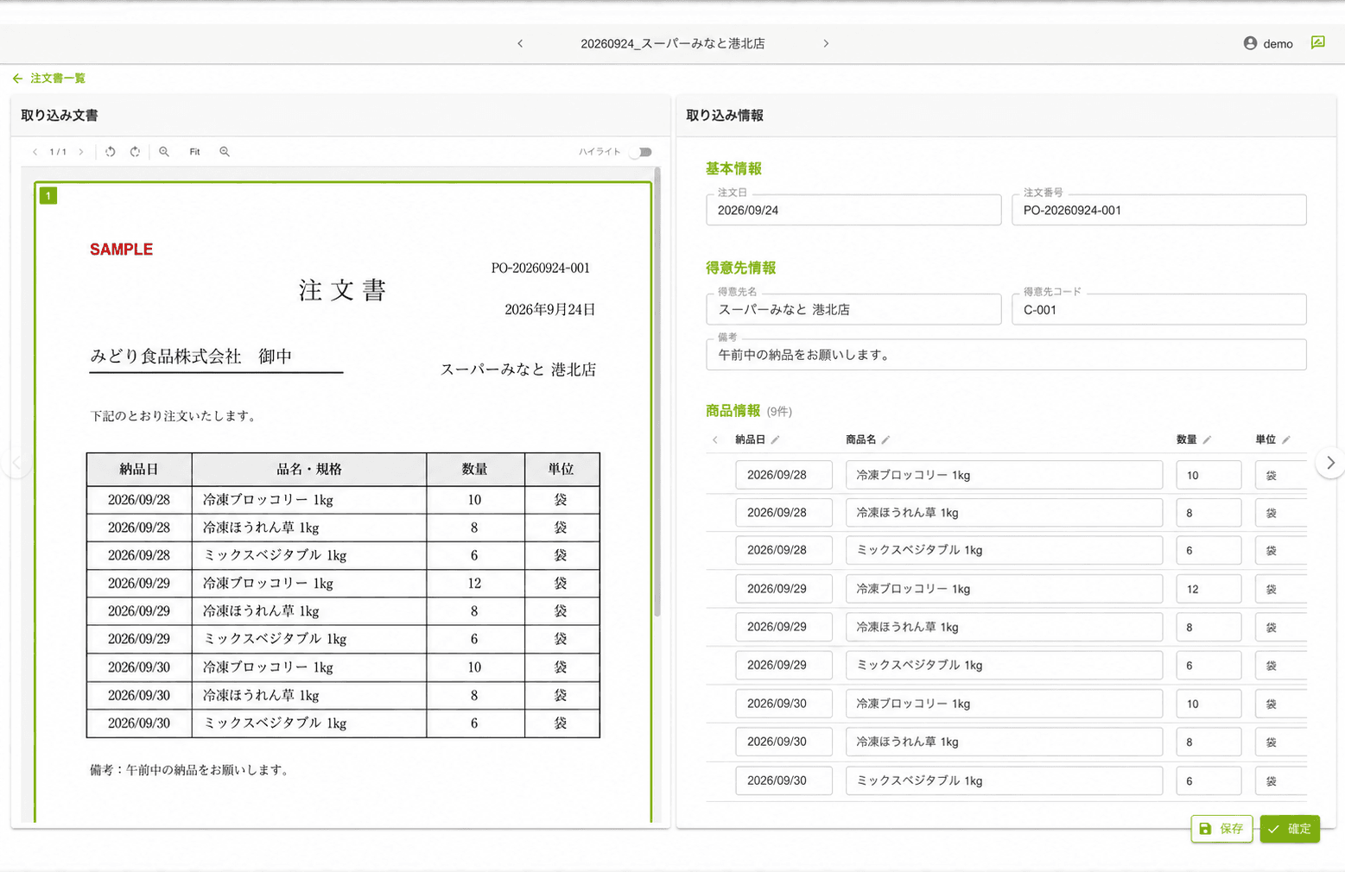Open the feedback chat icon at top right

click(x=1317, y=42)
